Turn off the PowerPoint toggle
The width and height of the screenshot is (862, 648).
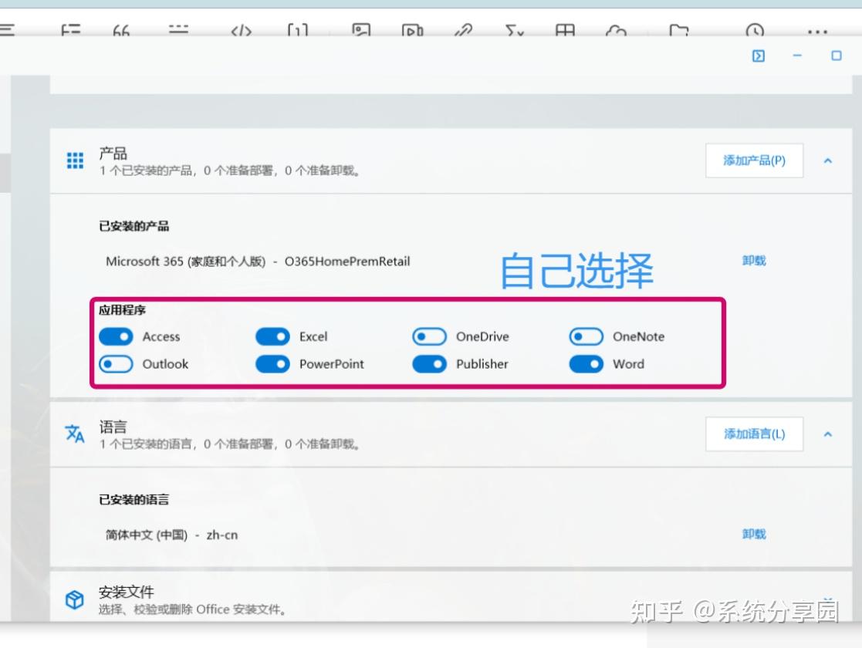pos(272,364)
